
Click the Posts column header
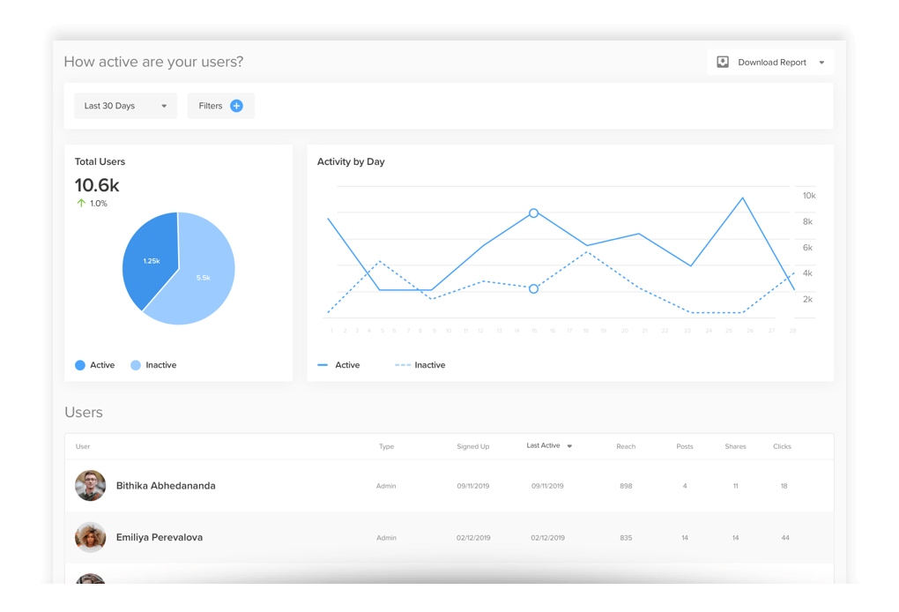(x=685, y=446)
